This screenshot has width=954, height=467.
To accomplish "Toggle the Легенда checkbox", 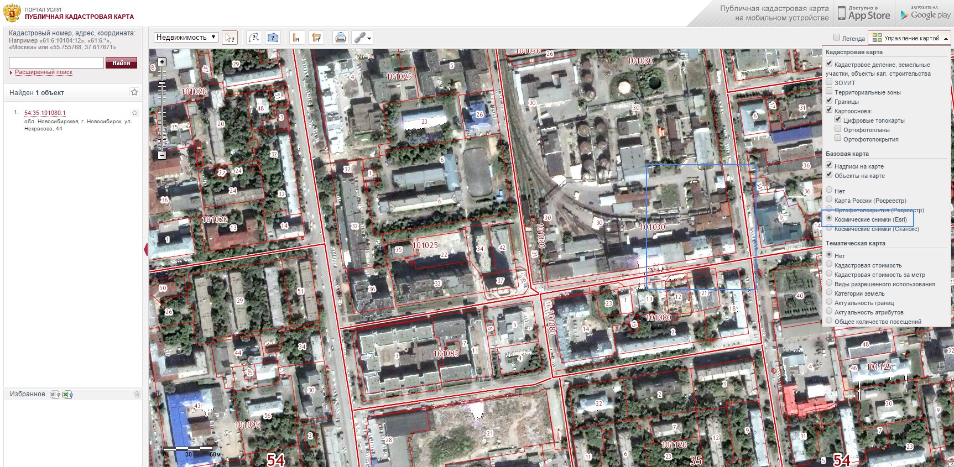I will [x=837, y=38].
